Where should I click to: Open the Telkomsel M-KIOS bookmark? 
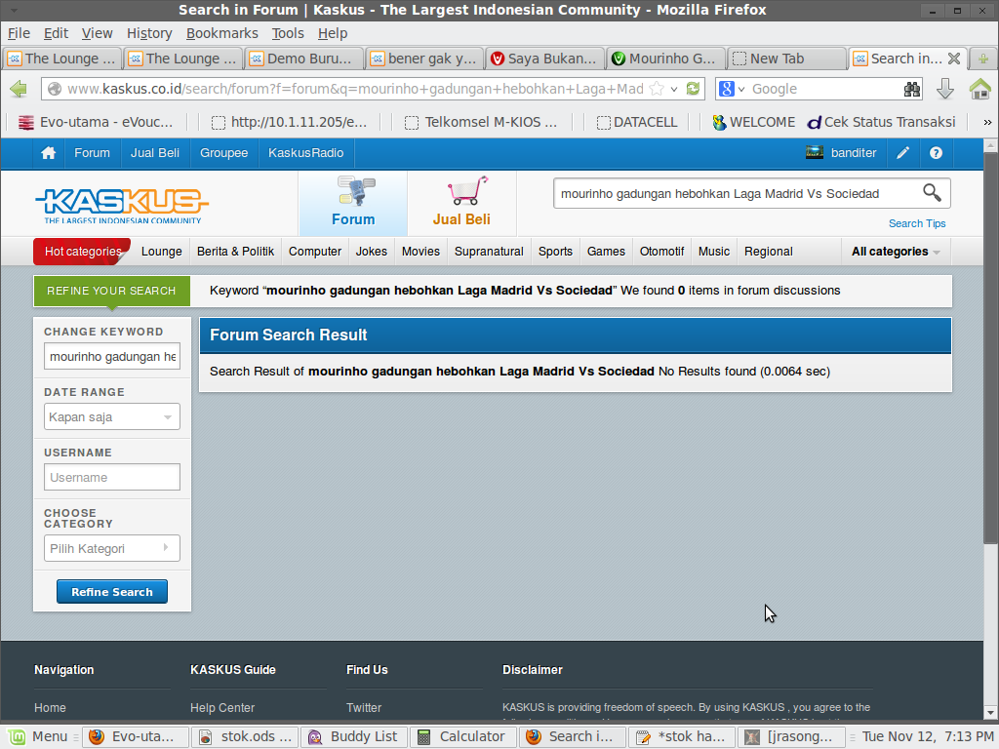point(482,122)
